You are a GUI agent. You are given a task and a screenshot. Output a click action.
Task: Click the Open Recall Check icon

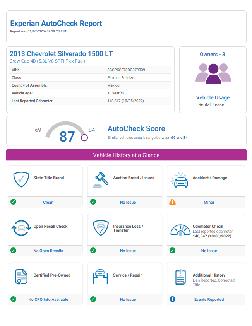pyautogui.click(x=21, y=229)
